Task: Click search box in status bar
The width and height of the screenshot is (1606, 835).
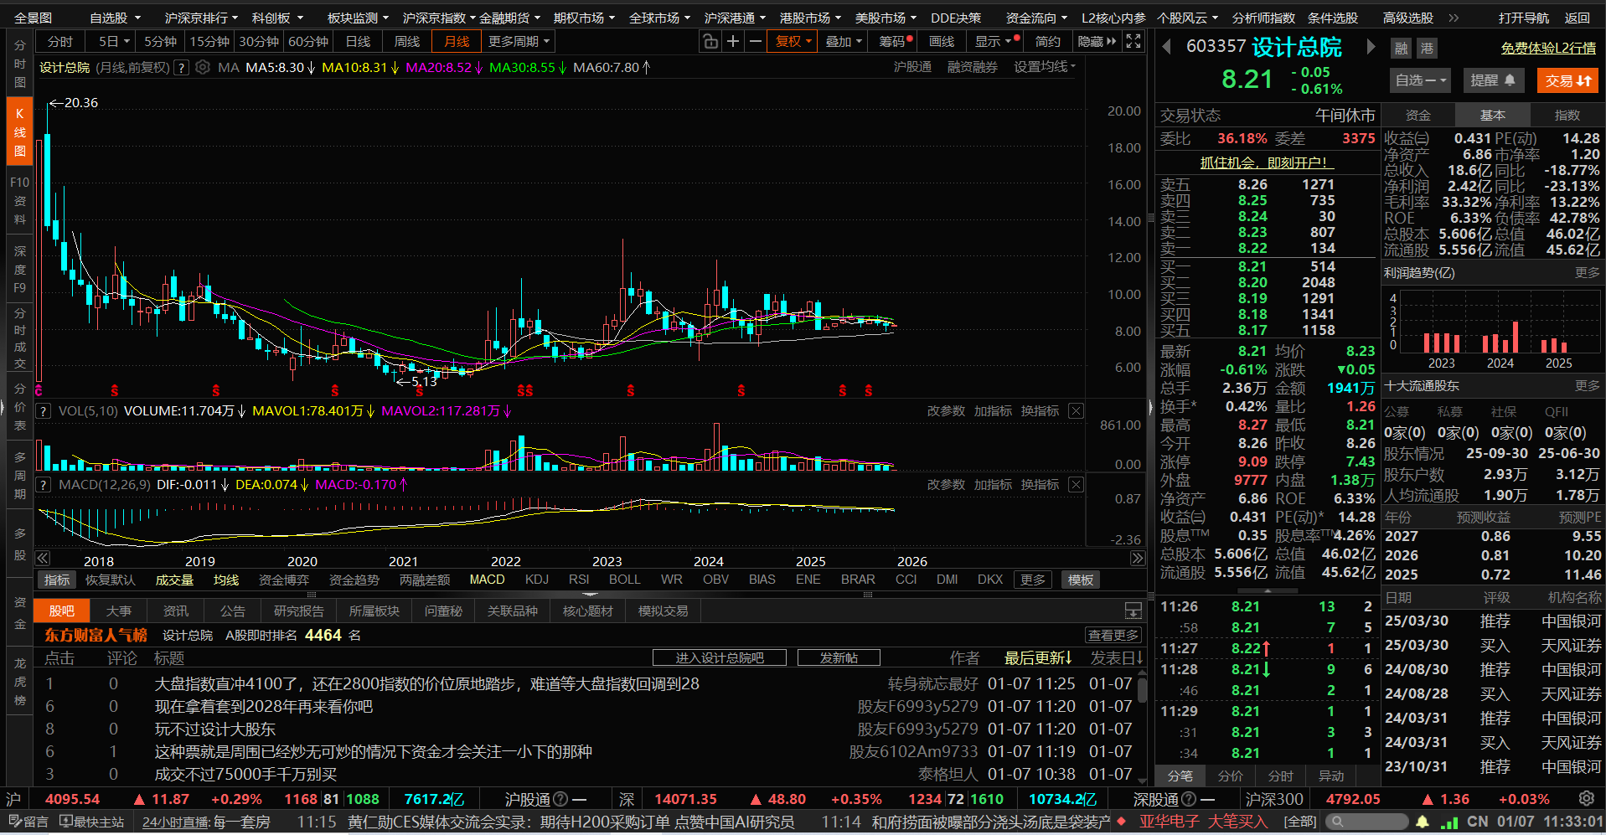Action: 1366,822
